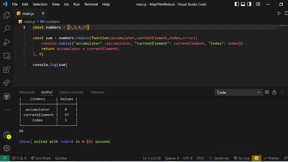Change UTF-8 file encoding
This screenshot has height=162, width=288.
pos(188,158)
